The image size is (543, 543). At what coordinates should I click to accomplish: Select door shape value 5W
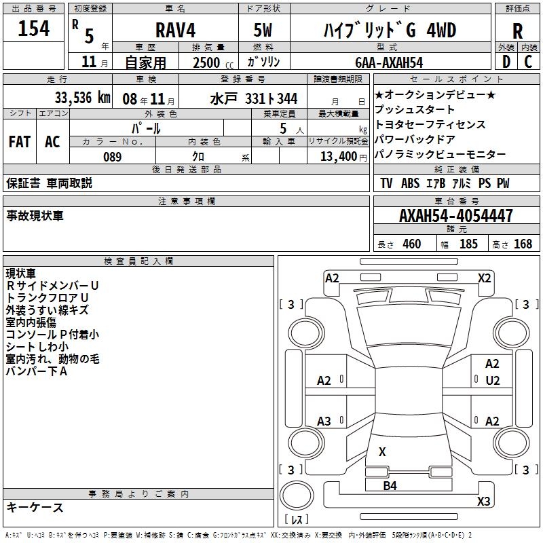263,30
